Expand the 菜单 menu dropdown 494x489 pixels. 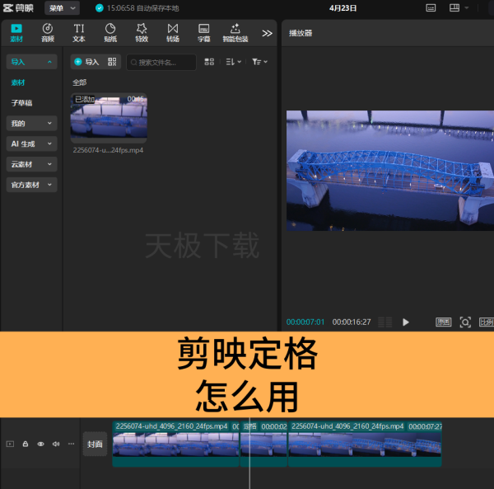(62, 8)
